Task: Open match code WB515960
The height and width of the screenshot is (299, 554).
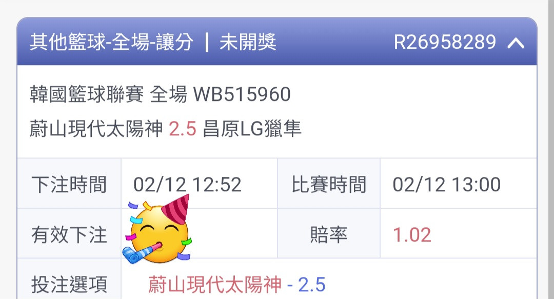Action: (242, 94)
